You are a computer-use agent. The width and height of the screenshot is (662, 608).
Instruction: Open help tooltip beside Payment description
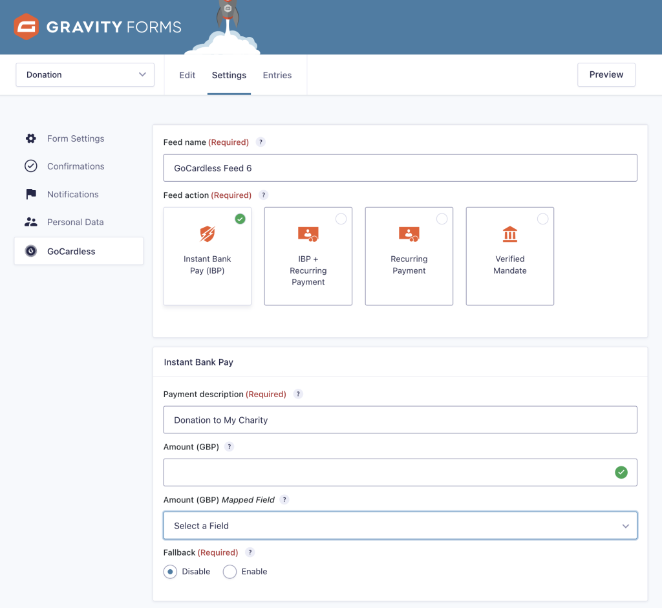298,394
